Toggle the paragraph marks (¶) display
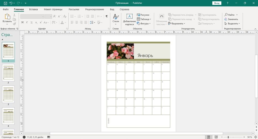Image resolution: width=258 pixels, height=139 pixels. click(107, 16)
